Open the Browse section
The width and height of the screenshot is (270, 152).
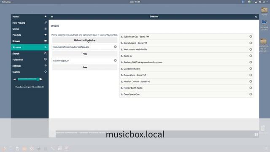30,41
